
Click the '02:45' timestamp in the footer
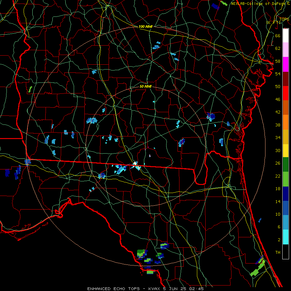pyautogui.click(x=196, y=289)
